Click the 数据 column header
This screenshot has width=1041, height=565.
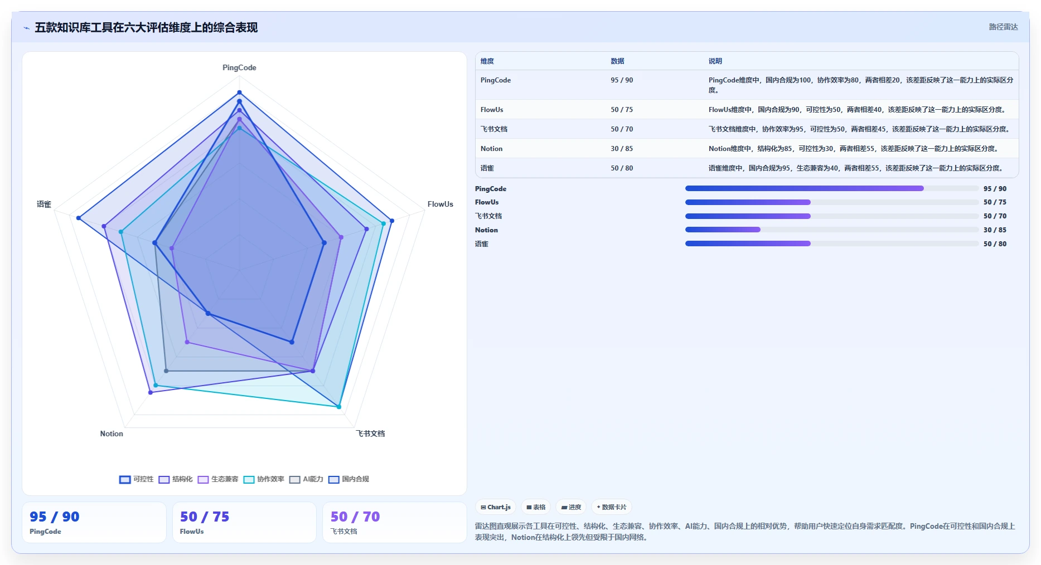[617, 61]
